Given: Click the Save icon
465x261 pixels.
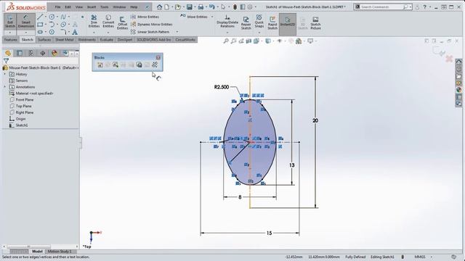Looking at the screenshot, I should (x=189, y=7).
